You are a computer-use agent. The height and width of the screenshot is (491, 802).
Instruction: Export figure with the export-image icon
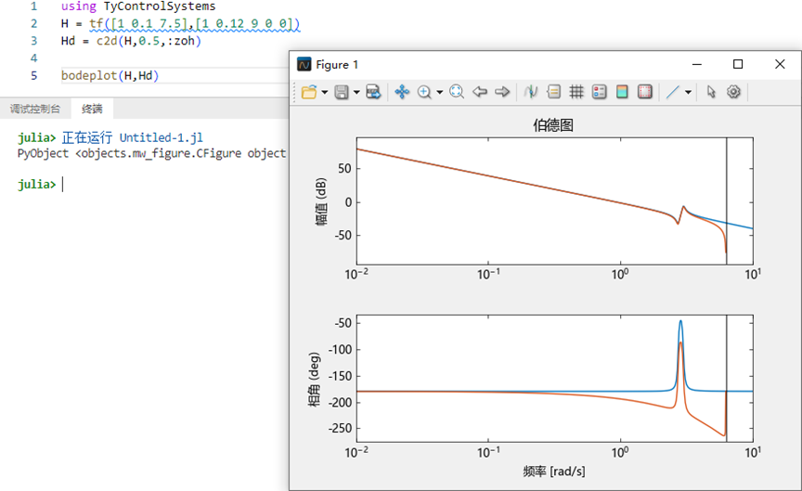point(373,92)
